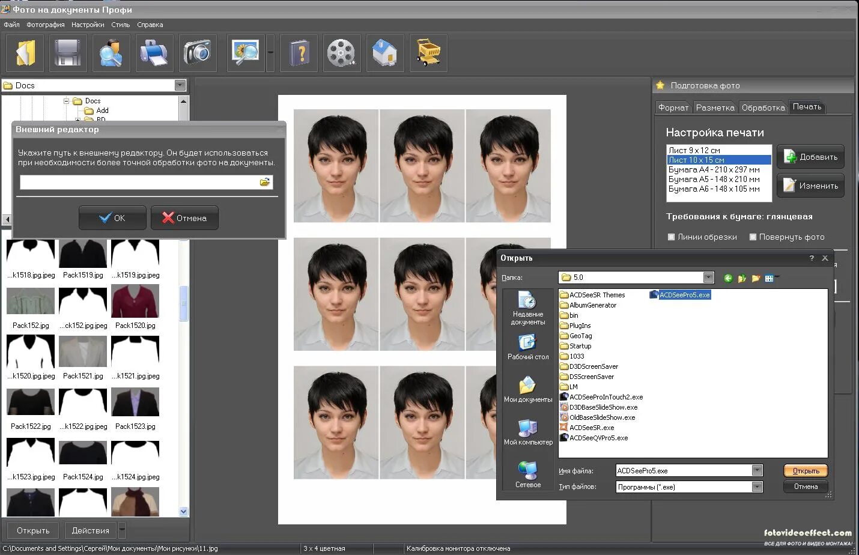
Task: Select the ACDSeeSR.exe file
Action: tap(587, 428)
